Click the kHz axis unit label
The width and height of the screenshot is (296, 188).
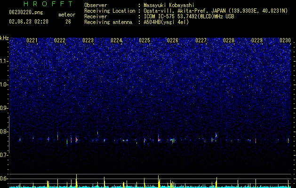click(x=4, y=38)
